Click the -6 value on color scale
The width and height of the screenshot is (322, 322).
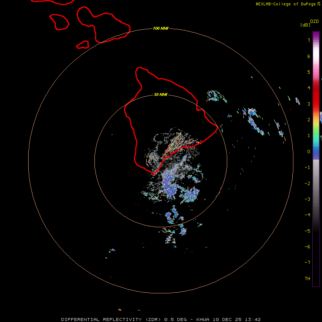tap(307, 247)
